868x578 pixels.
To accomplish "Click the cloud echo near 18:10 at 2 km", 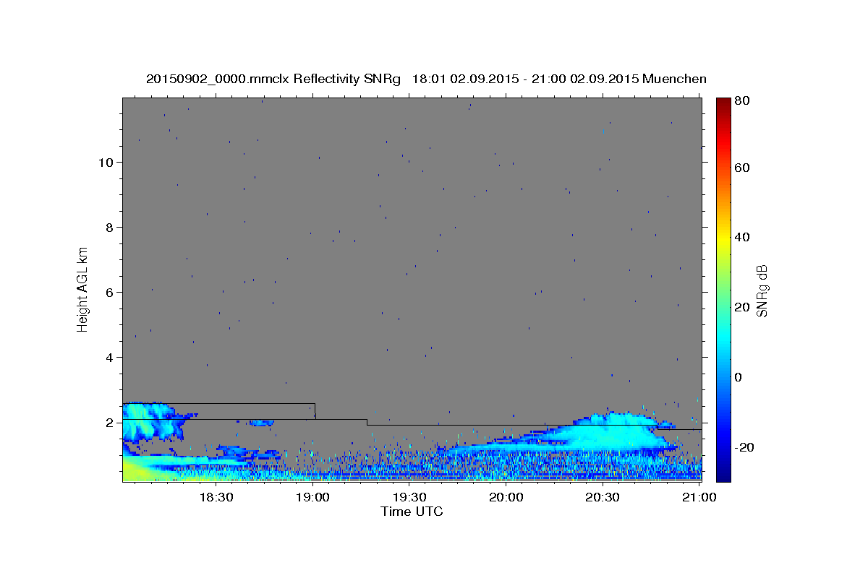I will tap(150, 420).
